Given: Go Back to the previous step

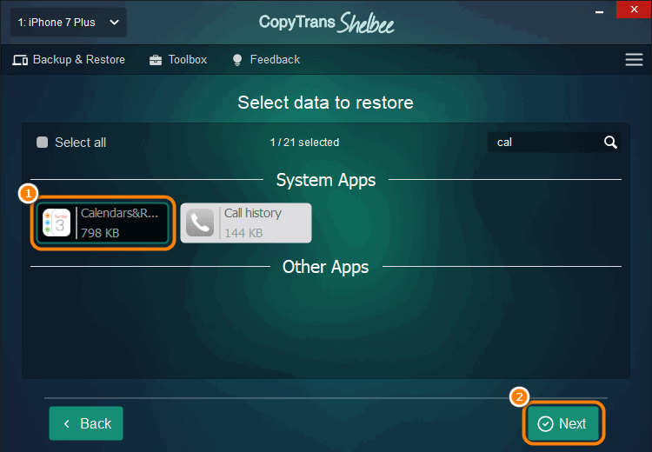Looking at the screenshot, I should click(86, 423).
